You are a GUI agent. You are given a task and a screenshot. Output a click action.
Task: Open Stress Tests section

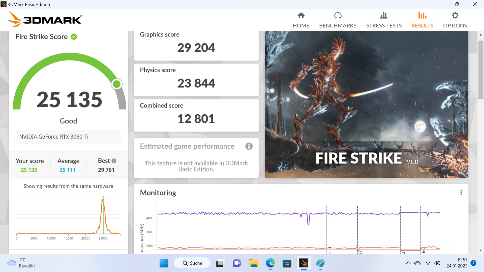tap(384, 20)
